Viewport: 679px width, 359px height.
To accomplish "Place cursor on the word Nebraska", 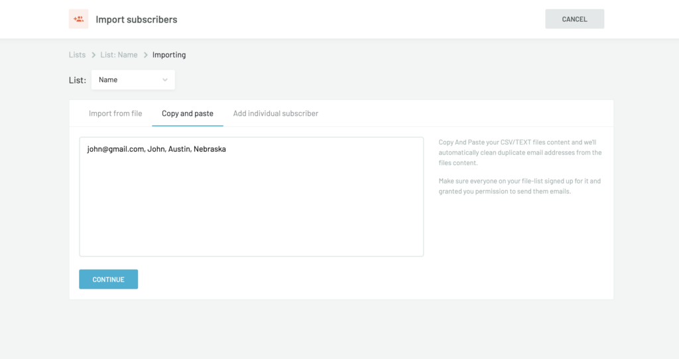I will [210, 149].
